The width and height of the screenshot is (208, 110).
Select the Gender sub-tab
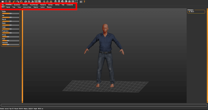pos(8,7)
